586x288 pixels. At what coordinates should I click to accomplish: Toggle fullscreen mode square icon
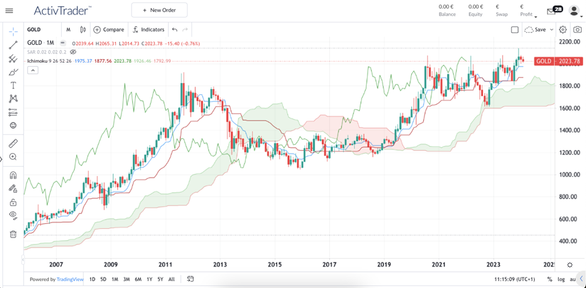pos(514,29)
